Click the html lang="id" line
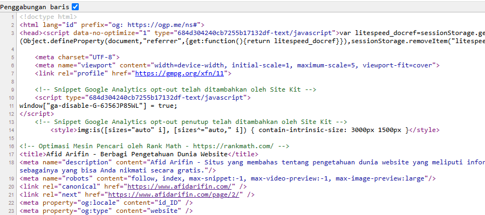This screenshot has width=485, height=215. [x=112, y=25]
